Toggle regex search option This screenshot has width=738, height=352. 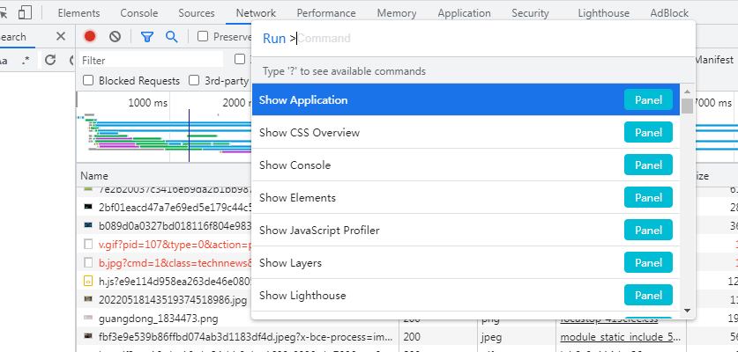click(26, 60)
